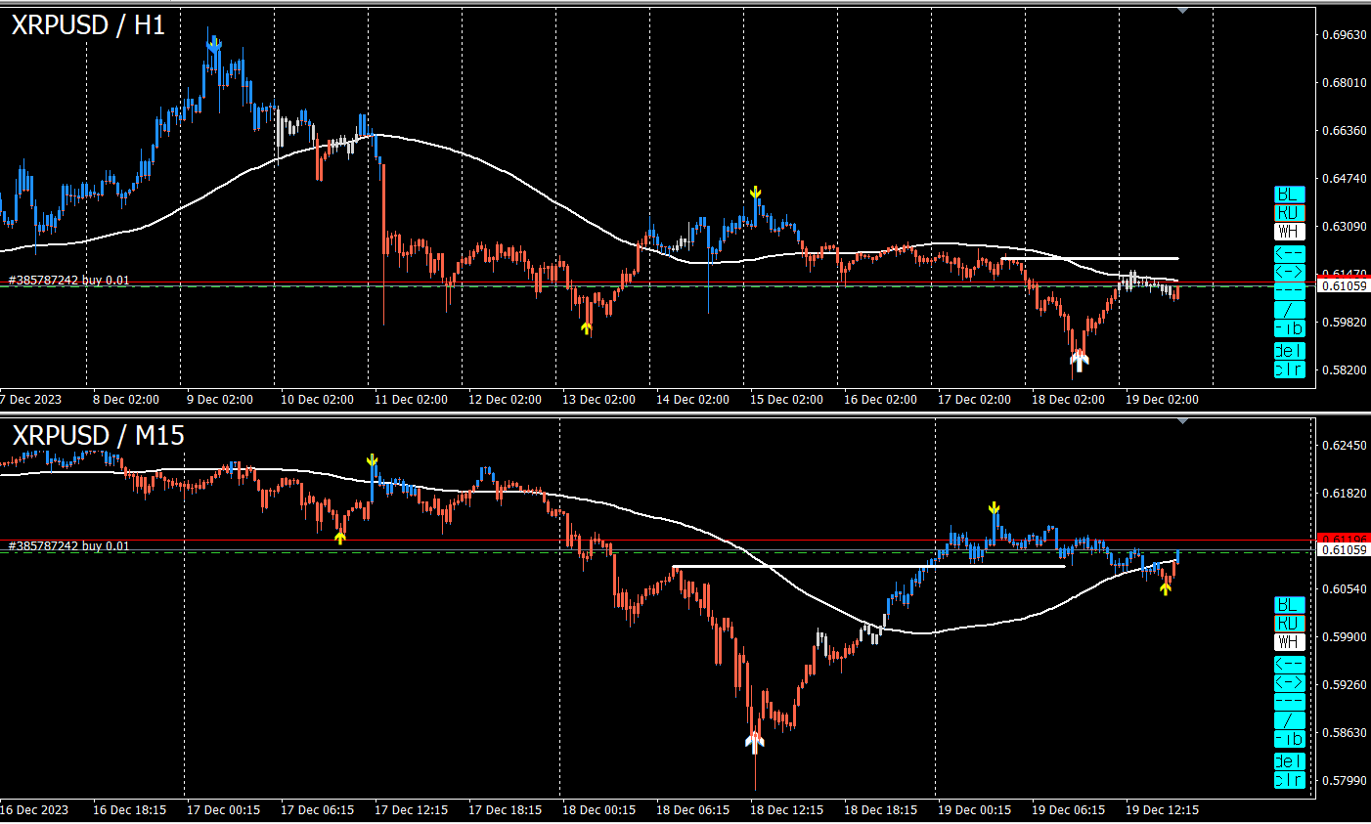Viewport: 1371px width, 824px height.
Task: Click the fib tool button on H1 chart
Action: point(1289,328)
